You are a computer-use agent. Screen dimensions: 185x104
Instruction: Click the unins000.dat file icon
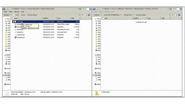[15, 35]
